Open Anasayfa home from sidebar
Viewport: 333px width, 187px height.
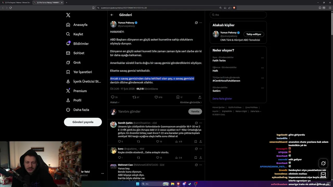pos(77,25)
